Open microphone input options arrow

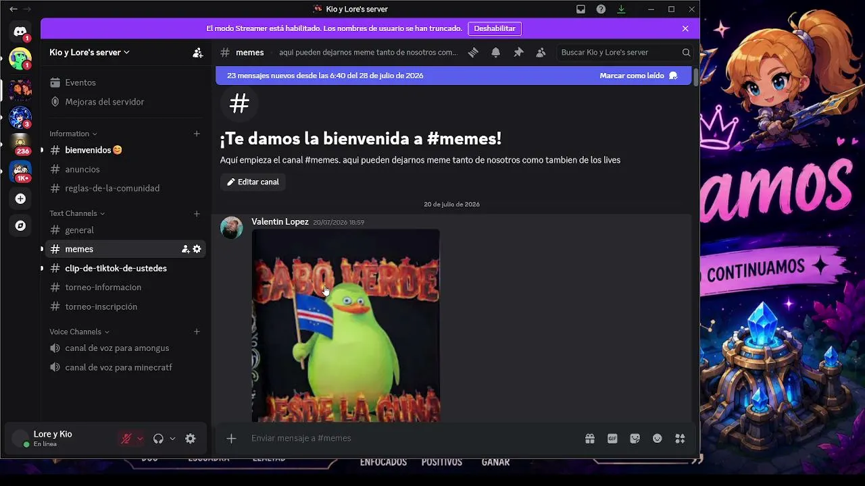point(140,439)
